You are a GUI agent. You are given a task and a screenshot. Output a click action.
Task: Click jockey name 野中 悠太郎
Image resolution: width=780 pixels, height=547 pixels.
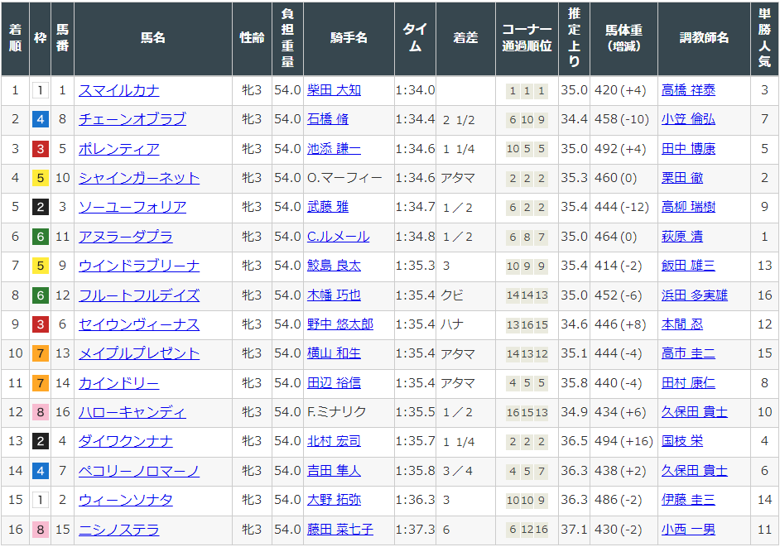point(340,324)
